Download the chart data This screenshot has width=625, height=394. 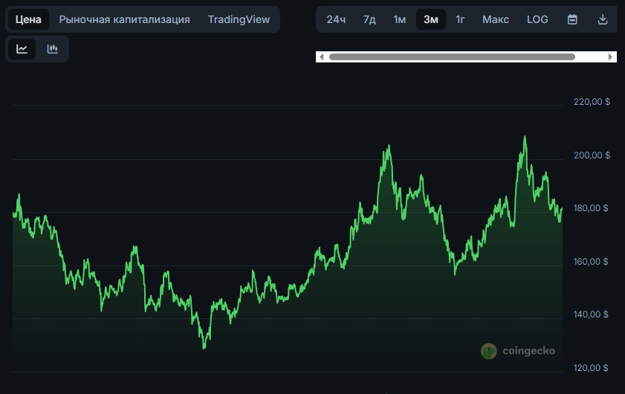tap(603, 19)
